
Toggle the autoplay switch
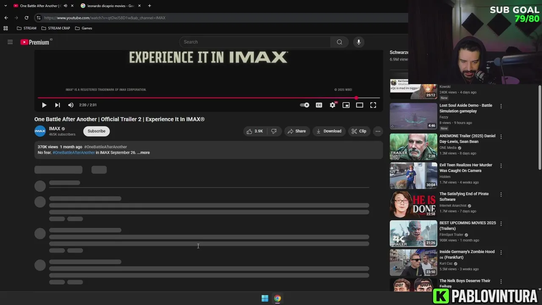(304, 105)
